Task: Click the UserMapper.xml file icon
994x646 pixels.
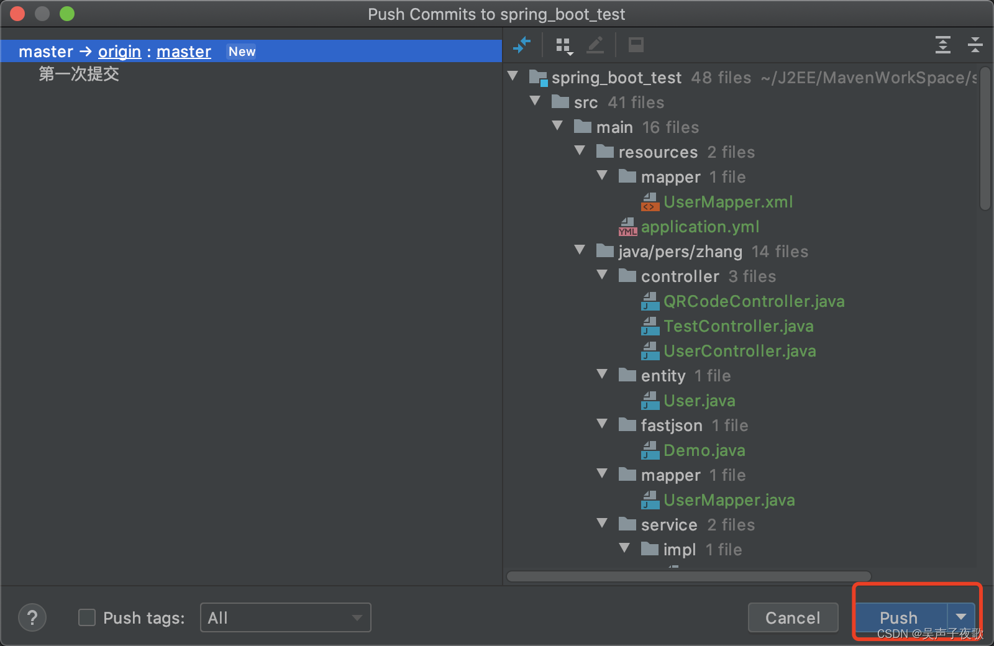Action: pos(650,202)
